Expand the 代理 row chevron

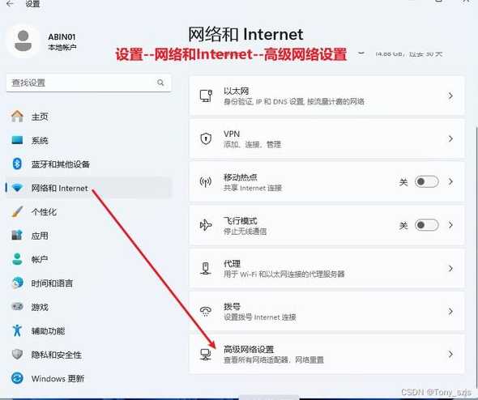pos(450,268)
